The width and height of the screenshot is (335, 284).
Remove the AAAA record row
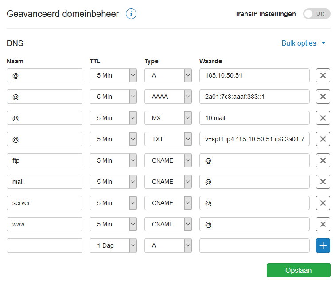[x=323, y=97]
